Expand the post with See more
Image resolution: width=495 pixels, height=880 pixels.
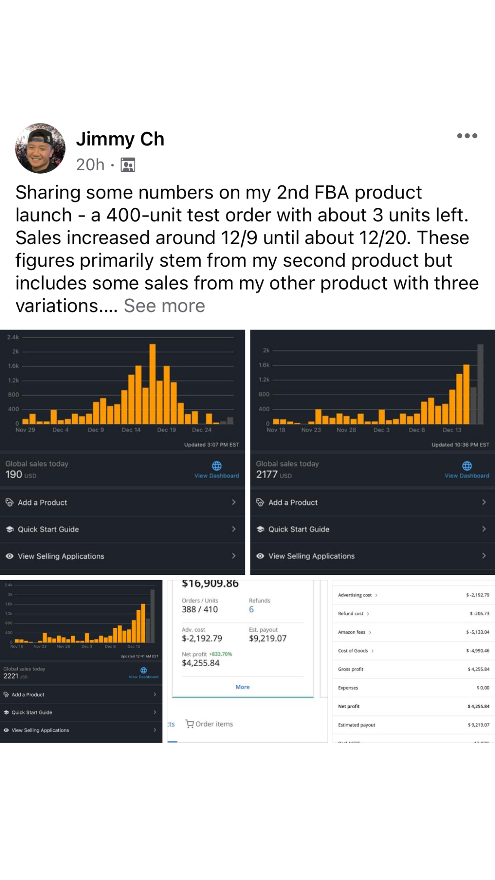coord(164,306)
